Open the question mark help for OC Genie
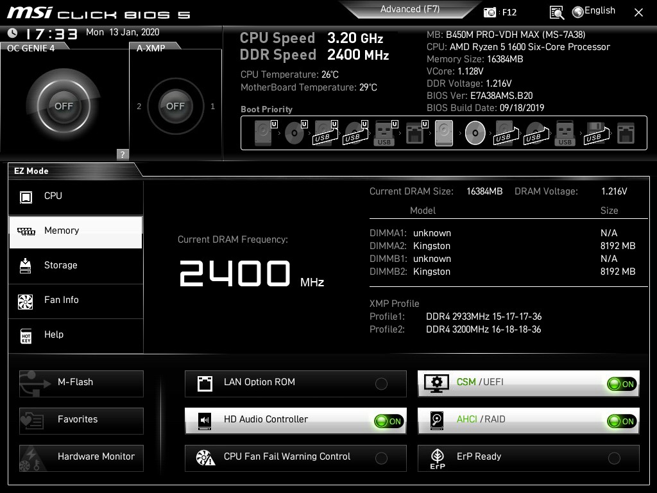Viewport: 657px width, 493px height. click(123, 154)
